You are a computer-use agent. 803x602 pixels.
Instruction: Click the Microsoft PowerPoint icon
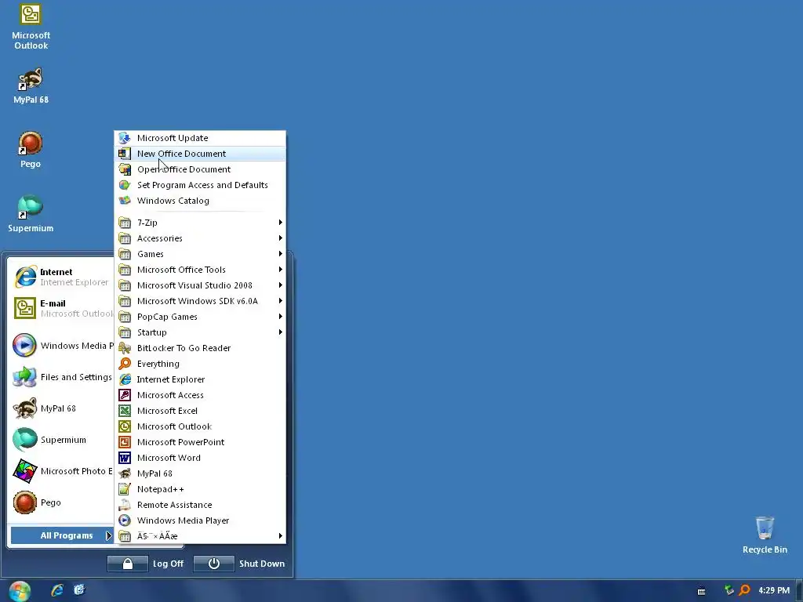(x=125, y=442)
